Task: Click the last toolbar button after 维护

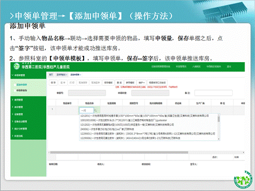Action: (157, 83)
